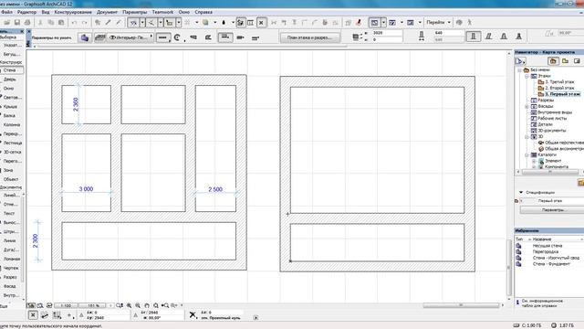Select the Линия line tool

[11, 240]
